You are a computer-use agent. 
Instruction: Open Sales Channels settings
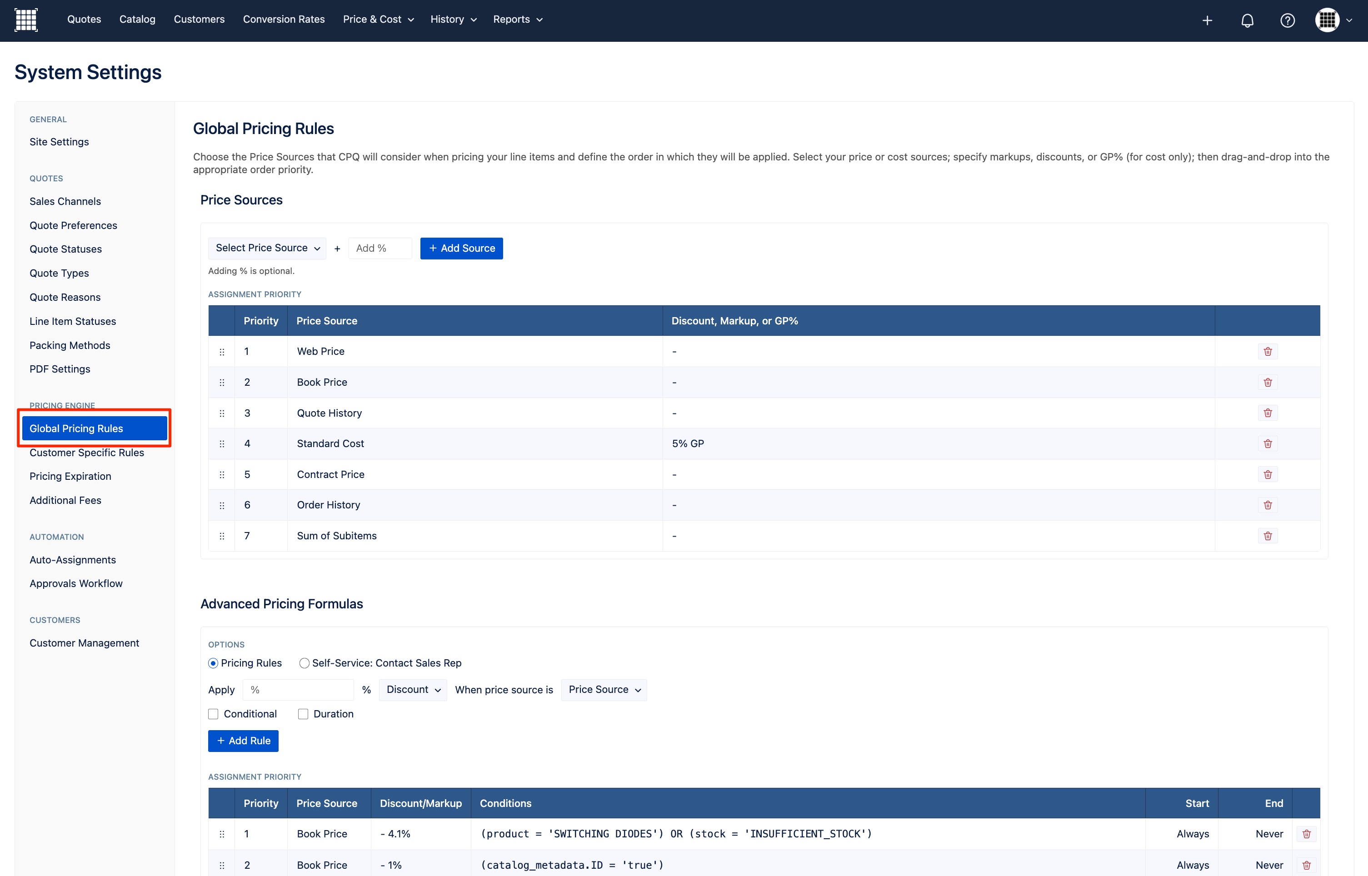[65, 201]
